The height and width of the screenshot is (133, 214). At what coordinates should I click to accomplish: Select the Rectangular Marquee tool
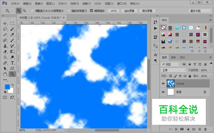coord(12,23)
